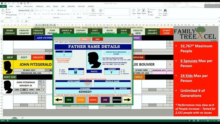Click the GIVEN NAME input field
Screen dimensions: 220x124
74,84
